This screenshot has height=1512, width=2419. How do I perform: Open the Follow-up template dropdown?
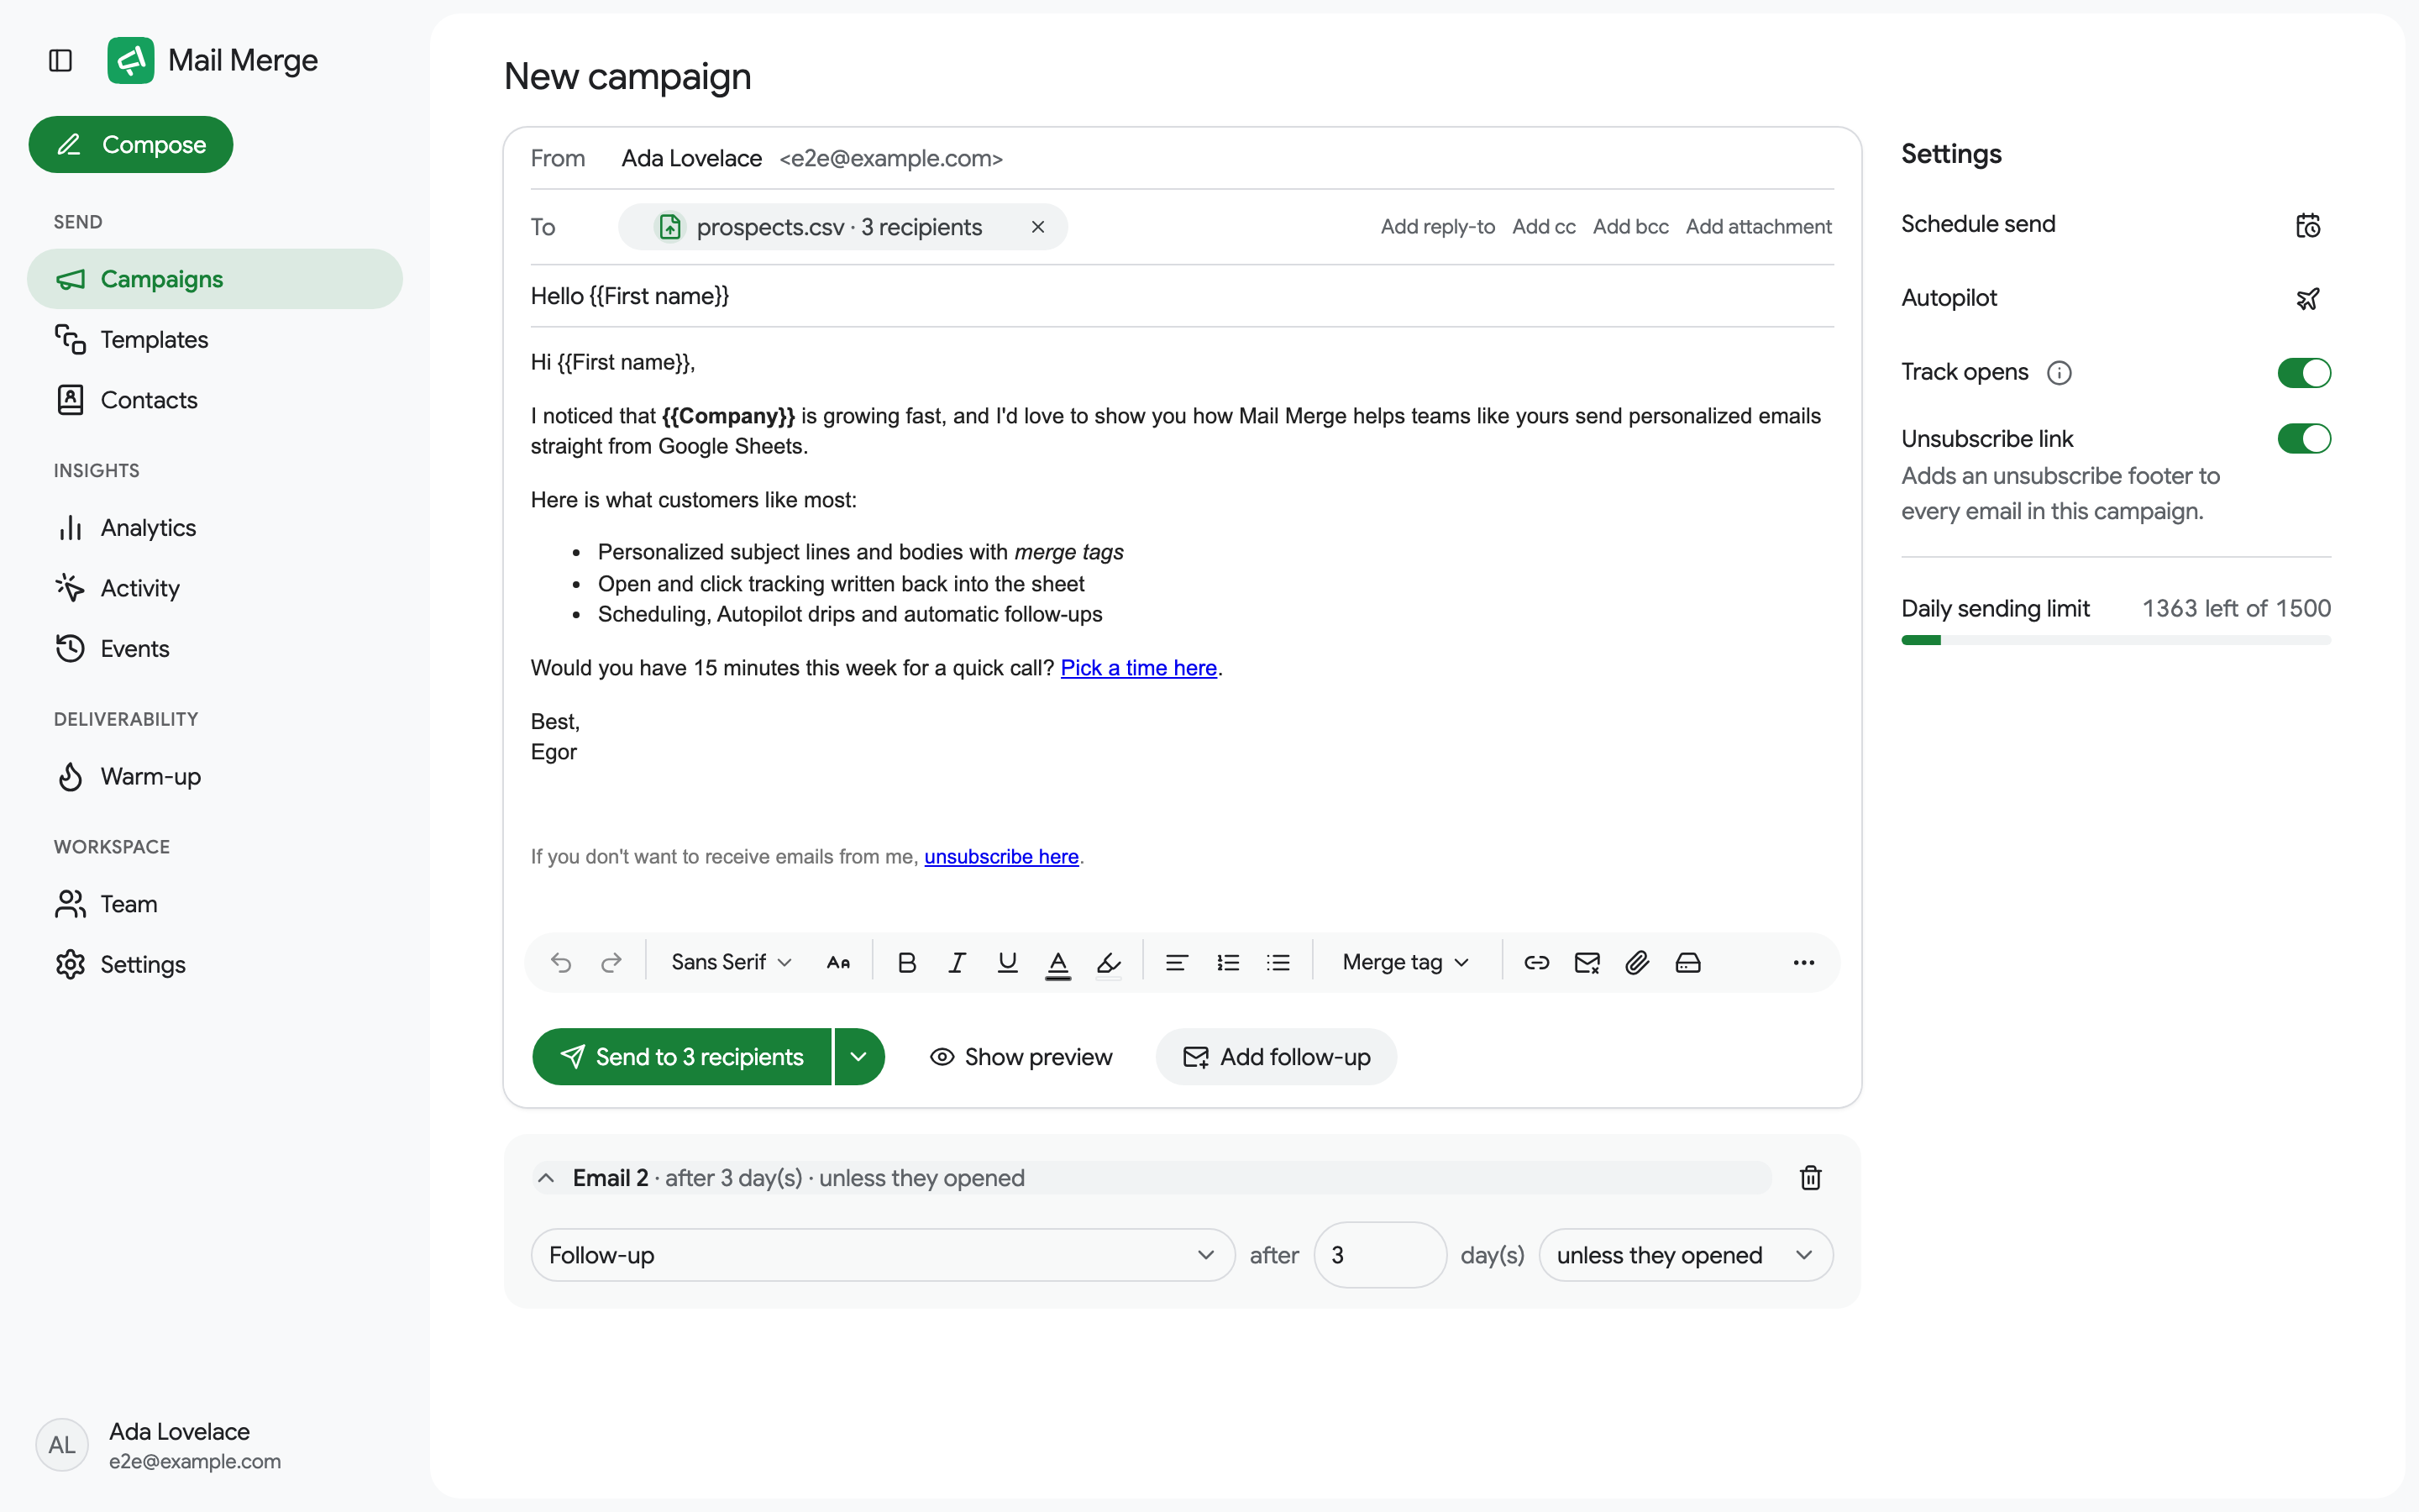(x=883, y=1255)
